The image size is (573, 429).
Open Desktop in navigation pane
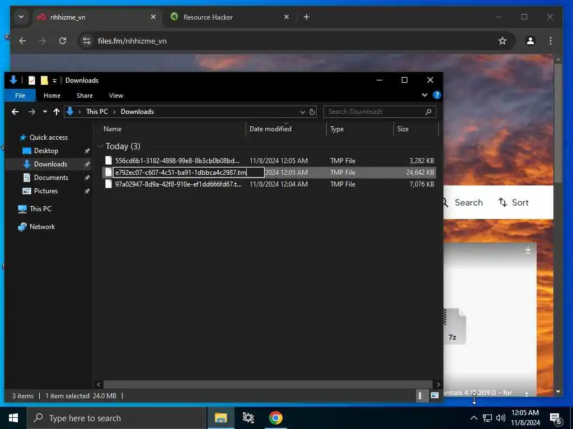pos(46,151)
